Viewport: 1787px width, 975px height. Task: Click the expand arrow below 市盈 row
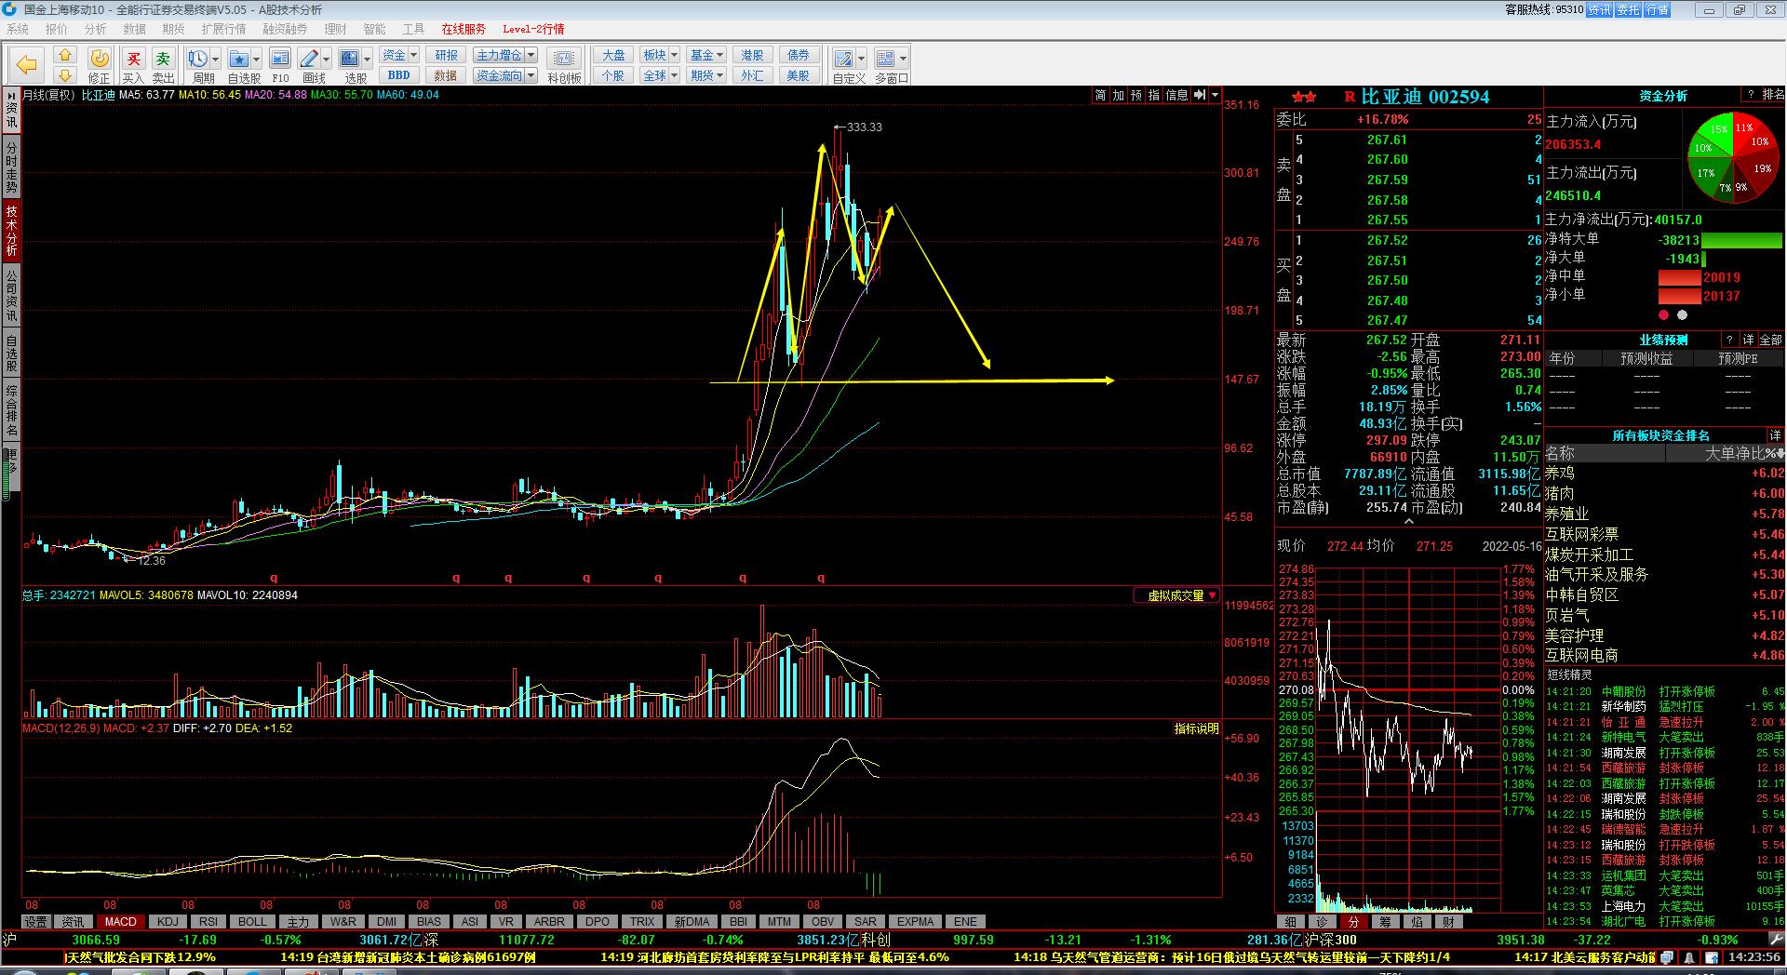pyautogui.click(x=1408, y=522)
